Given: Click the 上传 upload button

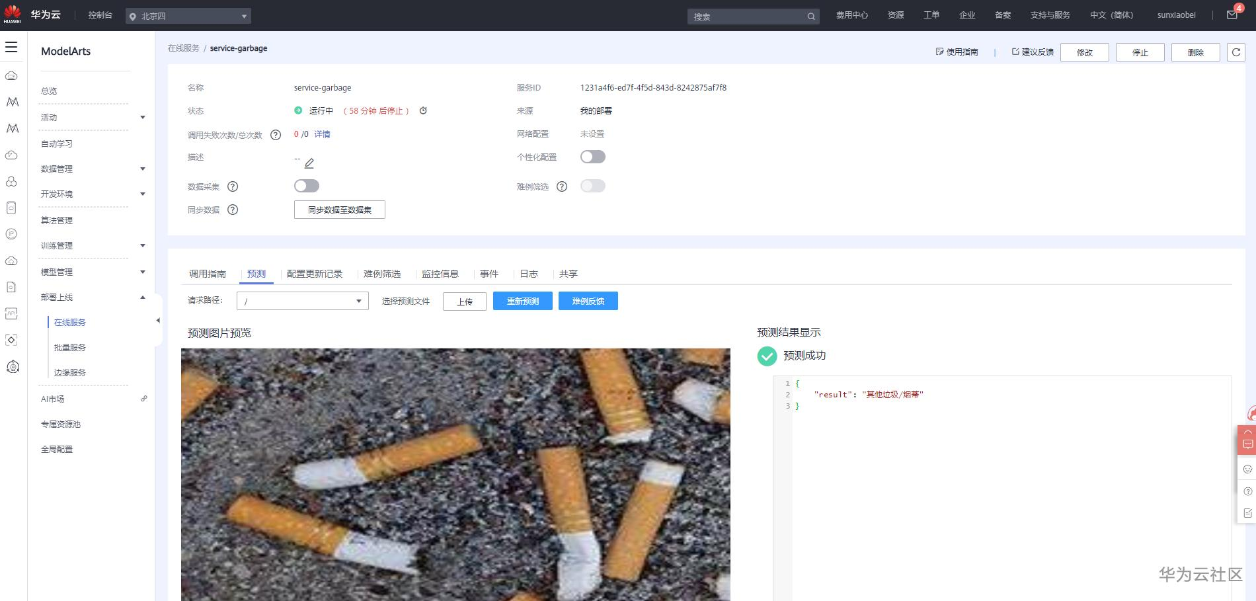Looking at the screenshot, I should [x=465, y=301].
